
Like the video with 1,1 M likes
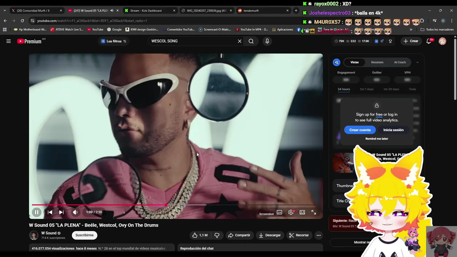[200, 235]
